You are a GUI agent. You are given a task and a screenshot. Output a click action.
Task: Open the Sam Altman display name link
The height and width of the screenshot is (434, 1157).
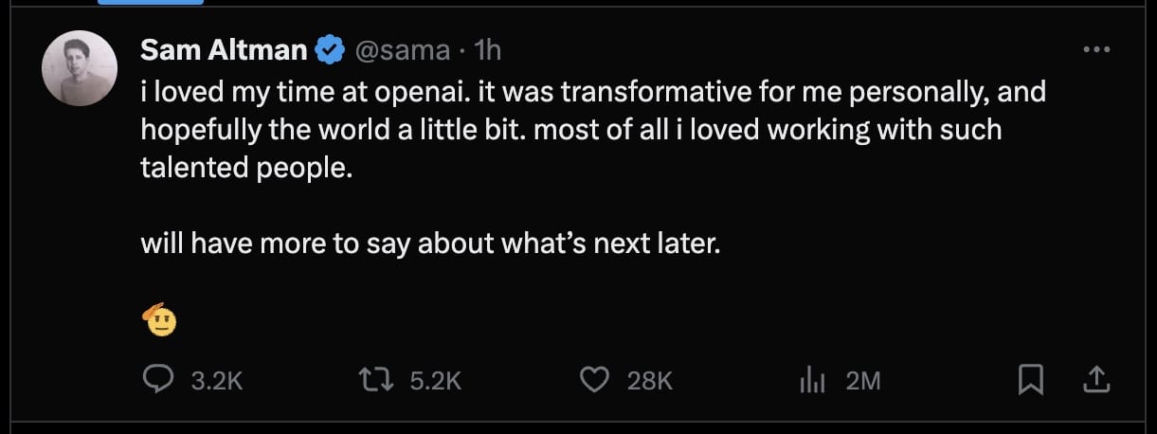click(223, 50)
